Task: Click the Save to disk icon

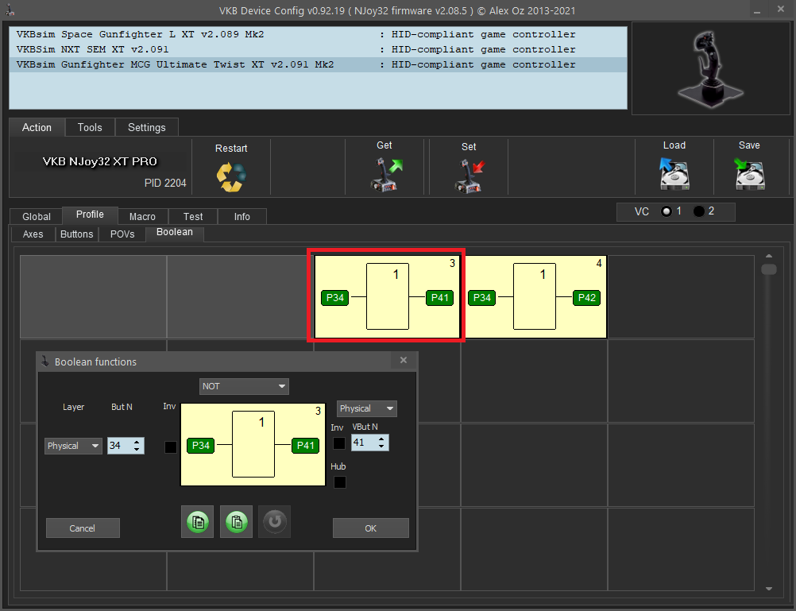Action: (x=749, y=174)
